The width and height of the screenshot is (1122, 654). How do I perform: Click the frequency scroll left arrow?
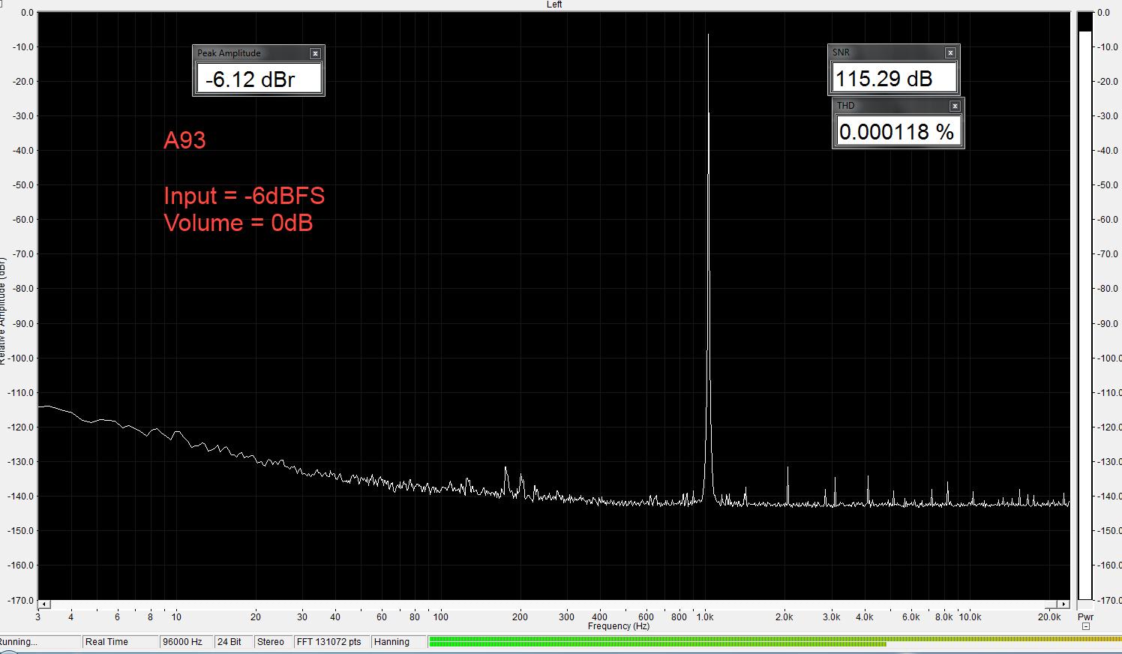tap(44, 604)
